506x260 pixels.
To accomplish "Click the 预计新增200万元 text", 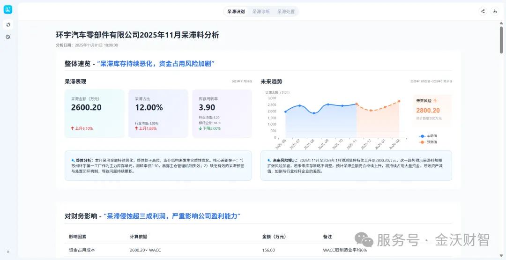I will click(429, 119).
